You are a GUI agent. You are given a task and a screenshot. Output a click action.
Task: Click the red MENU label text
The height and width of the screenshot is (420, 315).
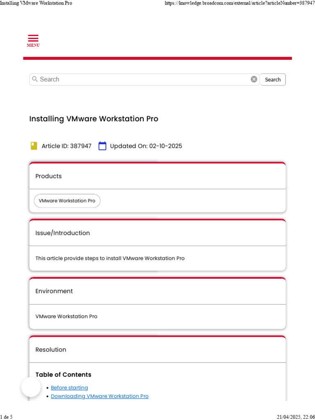coord(33,46)
